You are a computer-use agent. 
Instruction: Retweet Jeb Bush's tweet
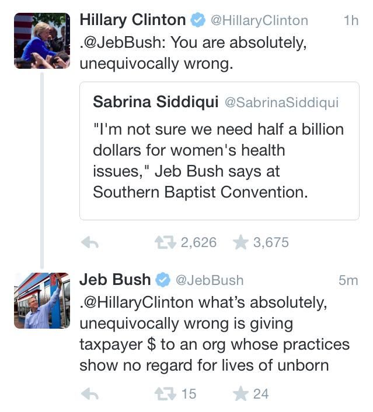[165, 394]
